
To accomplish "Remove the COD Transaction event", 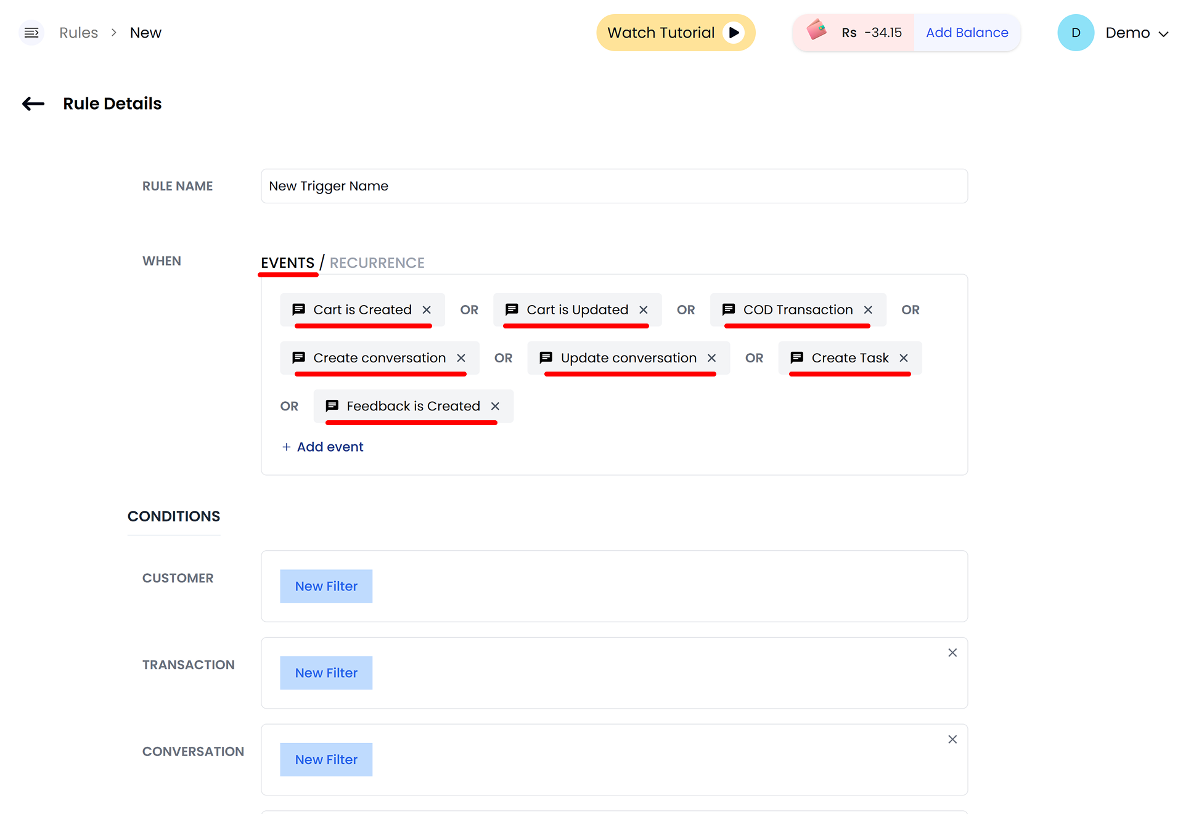I will 868,310.
